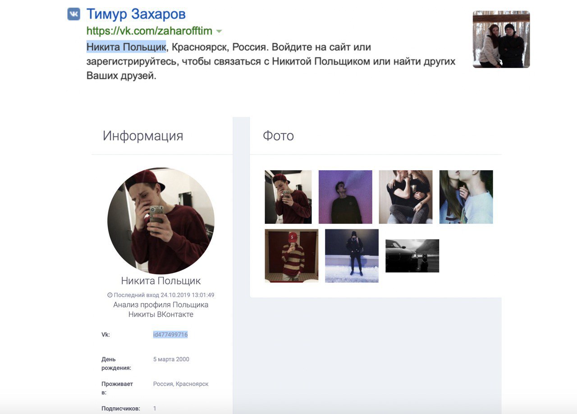The width and height of the screenshot is (577, 414).
Task: Open the photo of the couple hugging in black
Action: 406,197
